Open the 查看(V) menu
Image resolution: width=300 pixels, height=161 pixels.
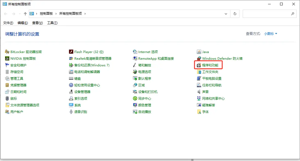click(x=37, y=23)
